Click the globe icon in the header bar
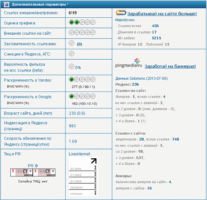 point(7,5)
